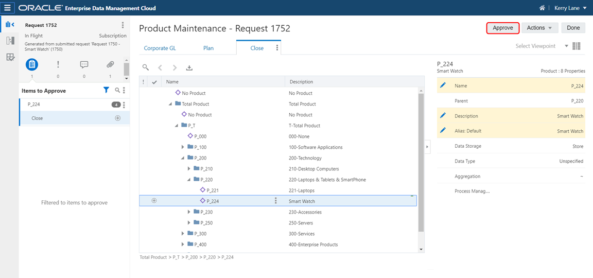The image size is (593, 278).
Task: Toggle the Items to Approve filter
Action: 106,90
